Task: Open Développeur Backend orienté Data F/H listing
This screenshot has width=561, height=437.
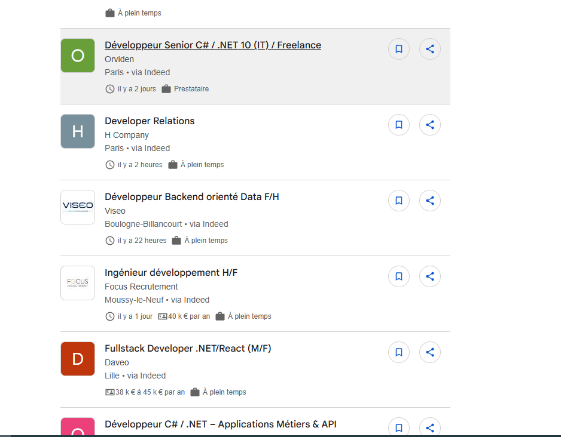Action: pos(192,197)
